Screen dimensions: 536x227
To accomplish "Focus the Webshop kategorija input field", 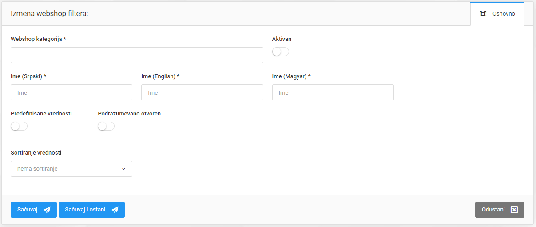I will tap(137, 55).
